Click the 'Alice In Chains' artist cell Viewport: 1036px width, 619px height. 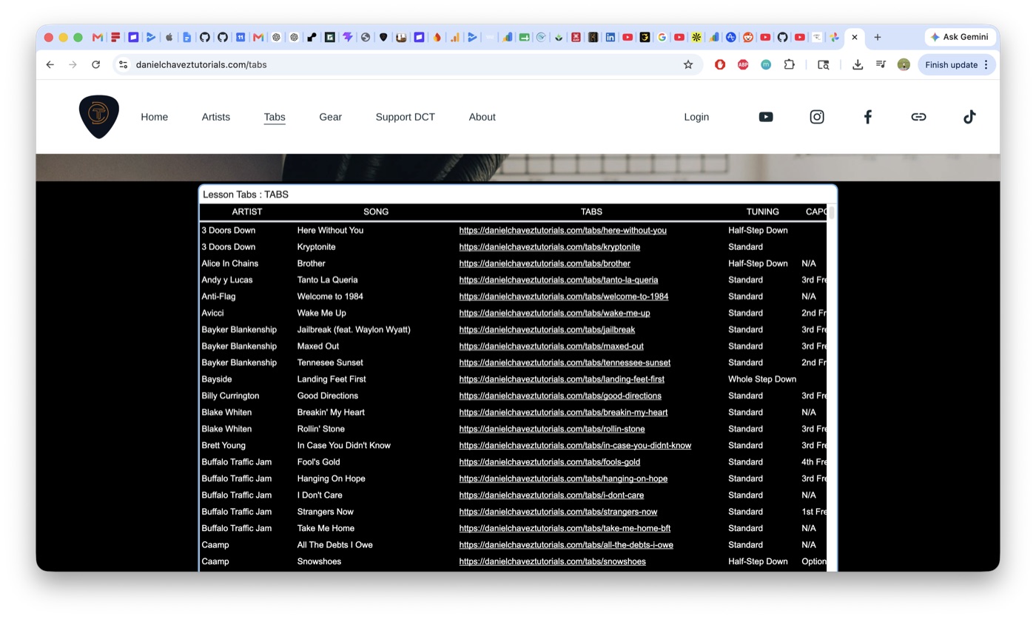point(230,263)
